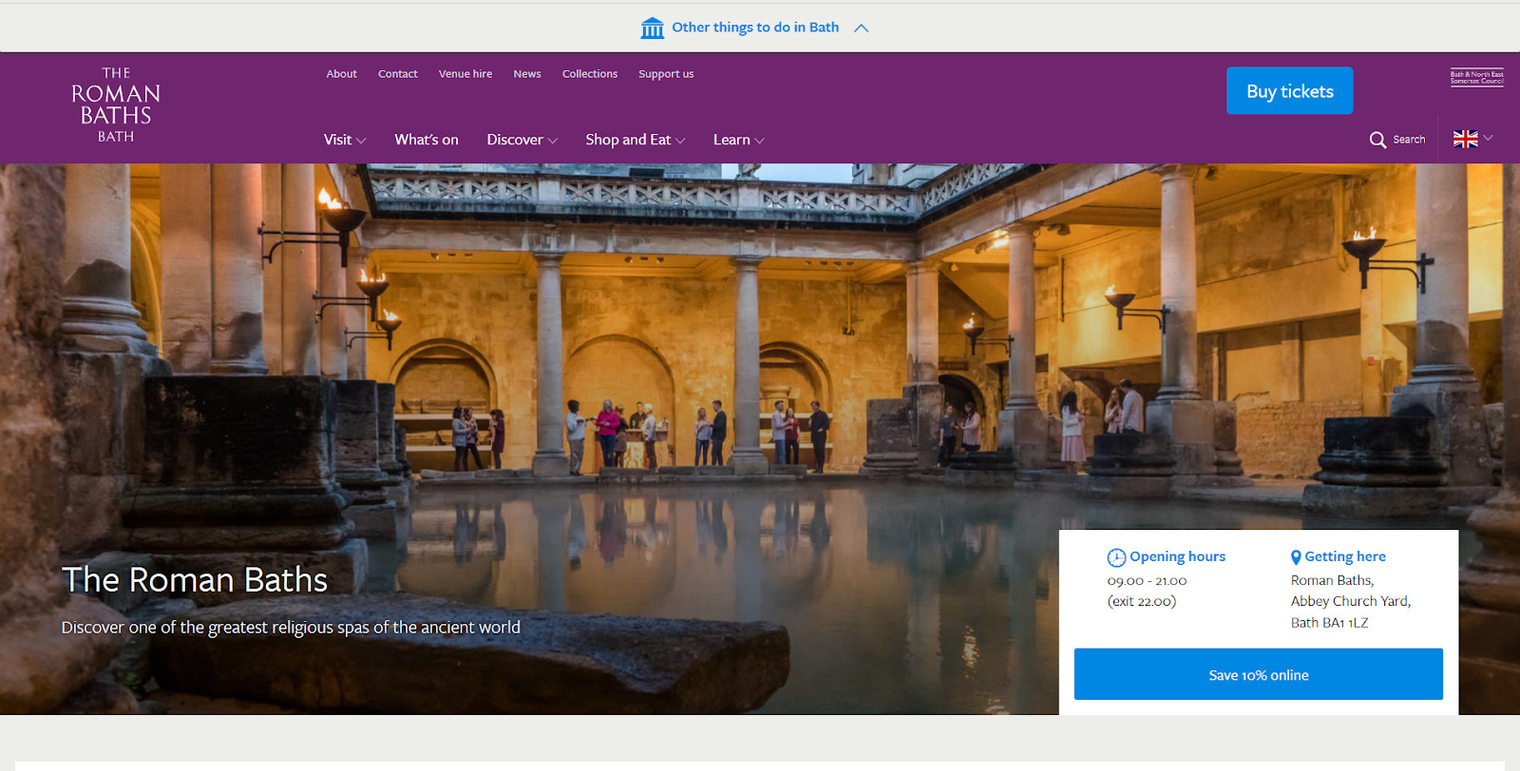
Task: Open Other things to do in Bath link
Action: point(755,28)
